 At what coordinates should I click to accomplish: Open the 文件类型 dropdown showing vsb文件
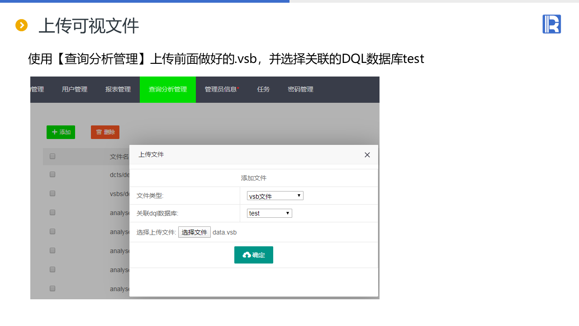275,196
